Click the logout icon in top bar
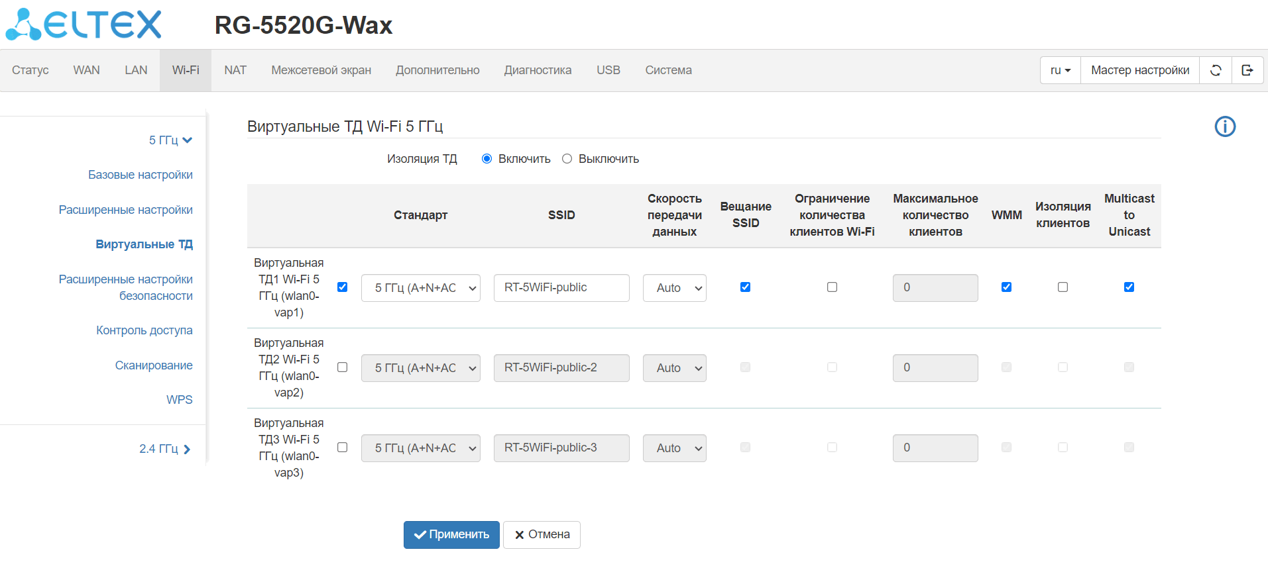This screenshot has width=1268, height=572. tap(1247, 70)
